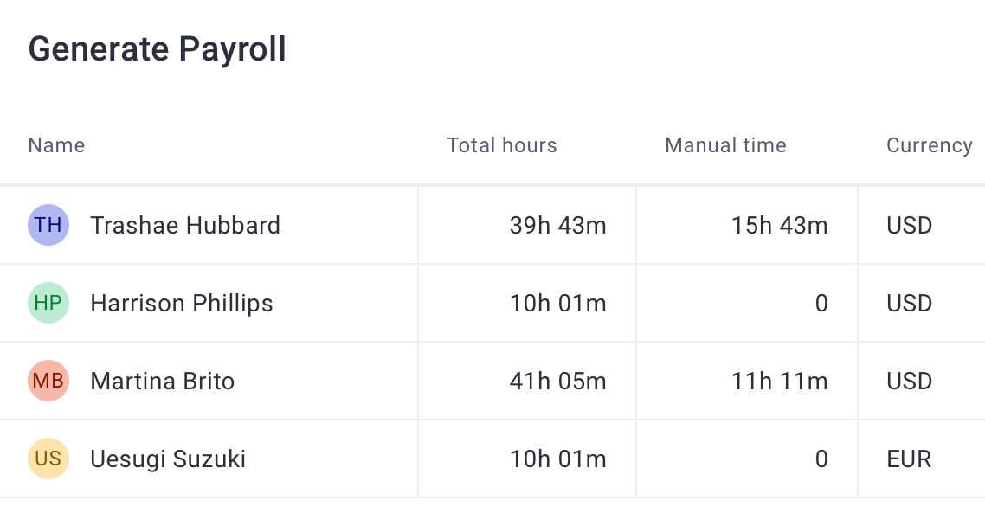Sort by the Total hours column header

502,145
